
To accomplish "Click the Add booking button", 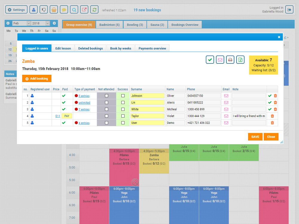I will 36,78.
